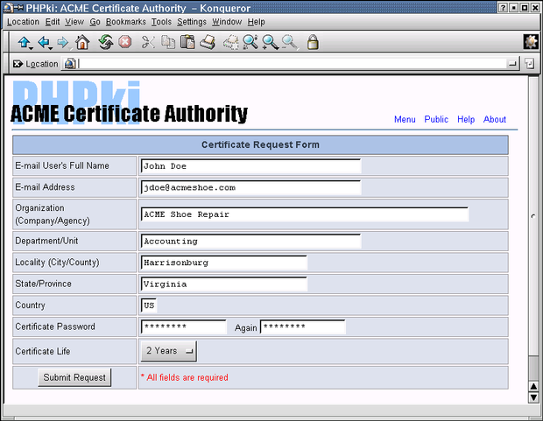Open the Settings menu
Image resolution: width=543 pixels, height=421 pixels.
(x=192, y=22)
